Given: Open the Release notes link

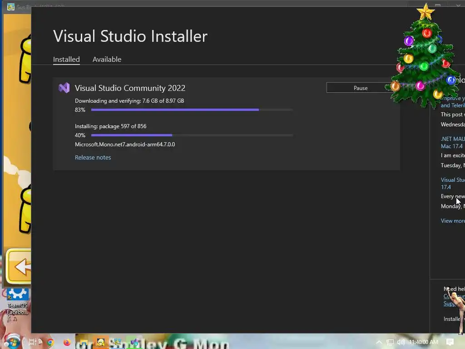Looking at the screenshot, I should point(93,158).
